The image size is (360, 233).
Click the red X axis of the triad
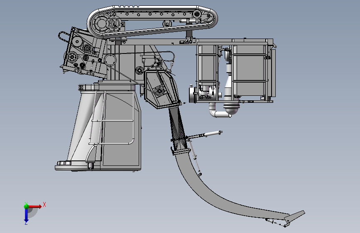coord(35,206)
